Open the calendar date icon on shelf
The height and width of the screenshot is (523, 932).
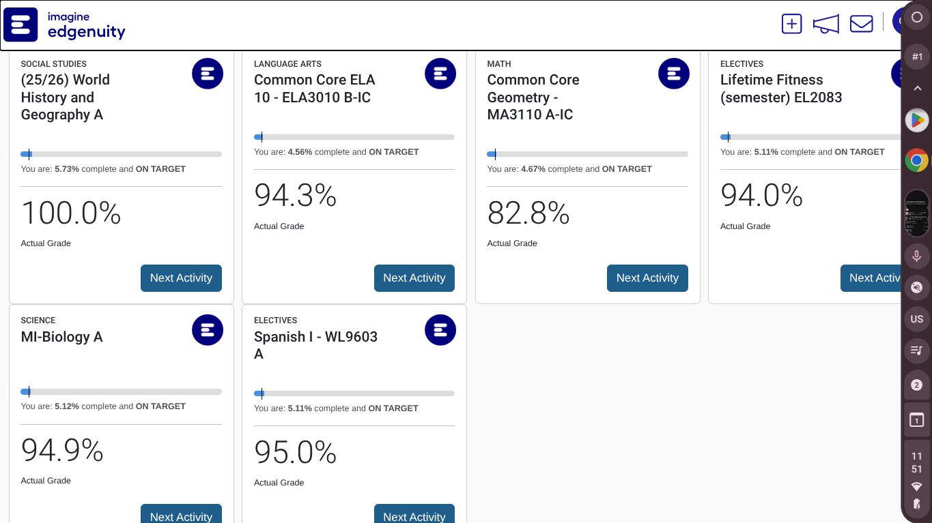[917, 421]
